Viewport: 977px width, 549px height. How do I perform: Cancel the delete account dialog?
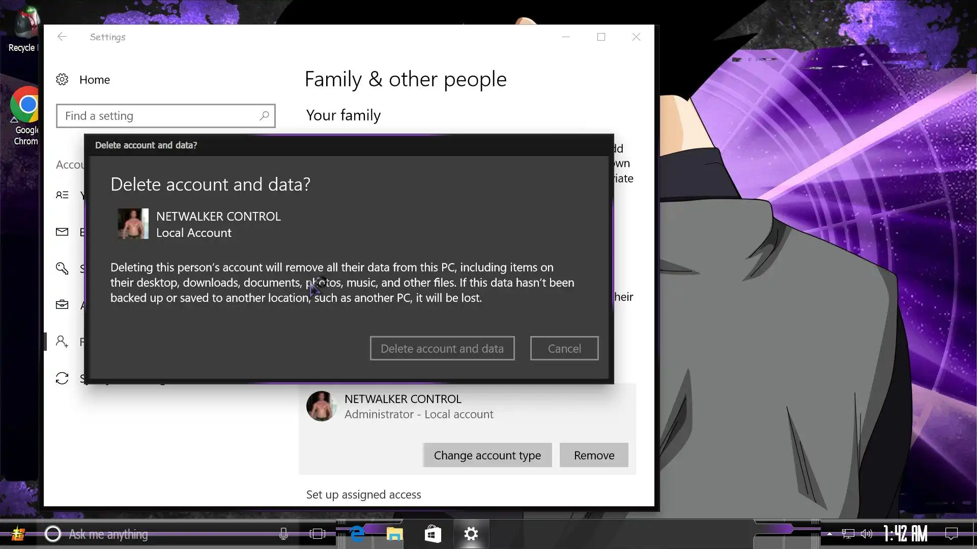coord(564,349)
